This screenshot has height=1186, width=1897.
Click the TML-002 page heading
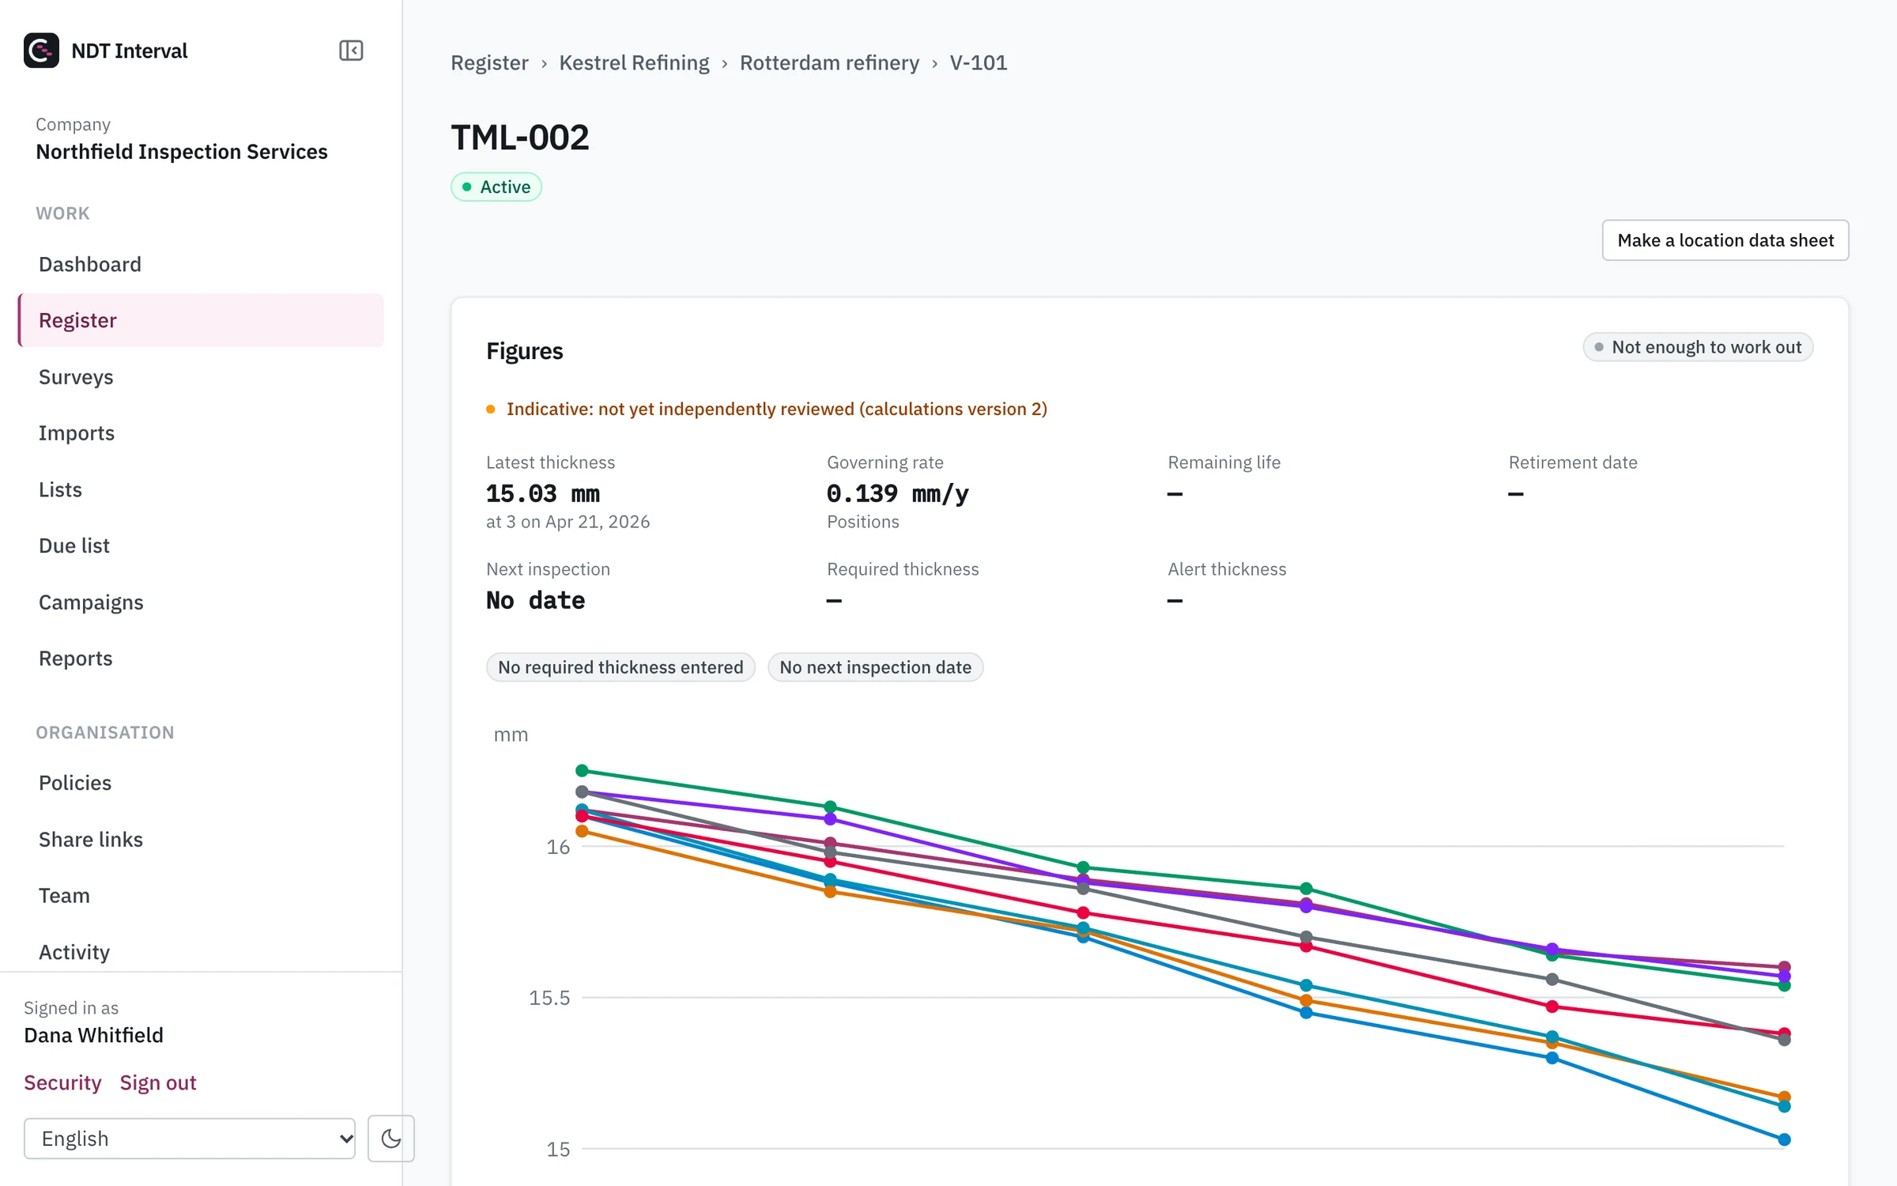(x=520, y=138)
